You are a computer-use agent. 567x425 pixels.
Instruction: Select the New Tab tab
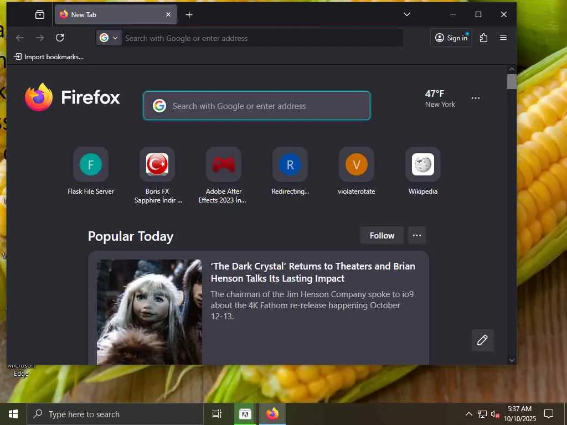click(116, 14)
